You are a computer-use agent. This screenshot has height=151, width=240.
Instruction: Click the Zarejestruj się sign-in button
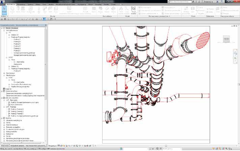pyautogui.click(x=207, y=2)
